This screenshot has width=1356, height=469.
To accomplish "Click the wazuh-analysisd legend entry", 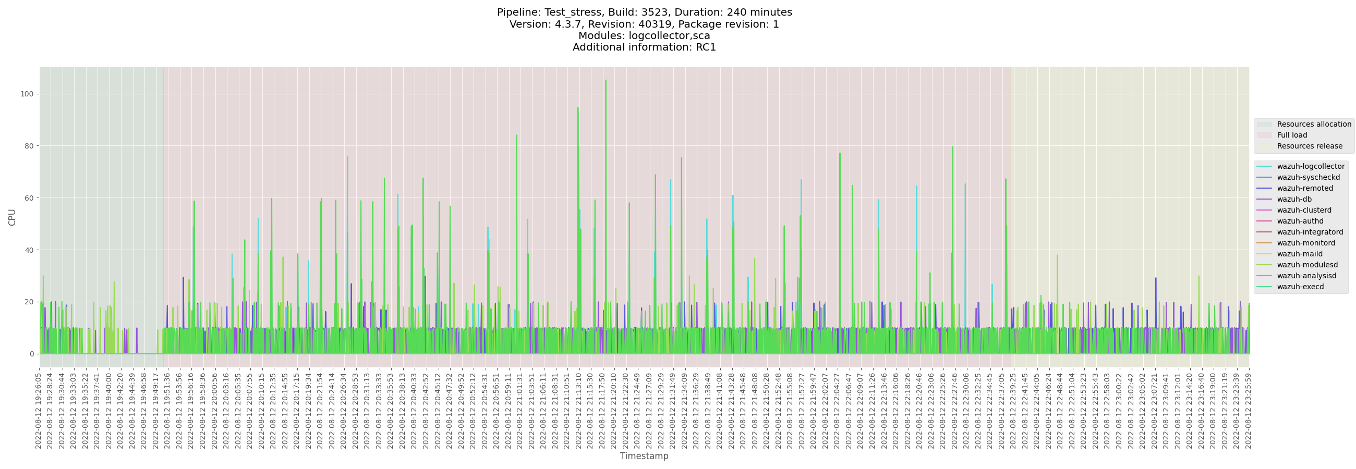I will [x=1306, y=276].
